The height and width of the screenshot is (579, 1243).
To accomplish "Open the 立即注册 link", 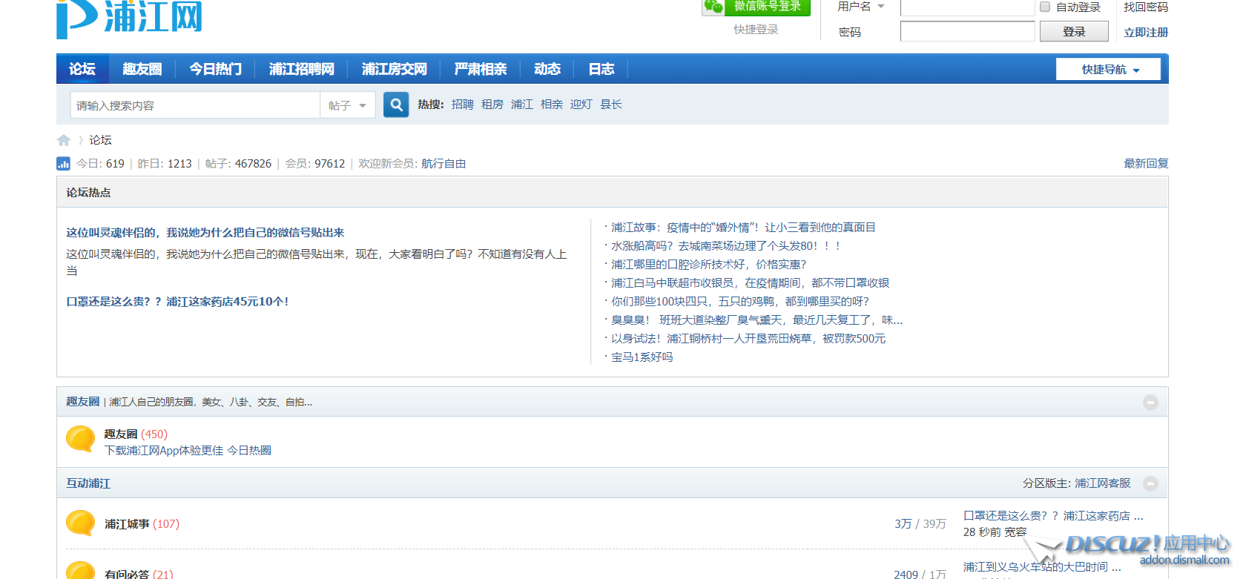I will 1145,33.
